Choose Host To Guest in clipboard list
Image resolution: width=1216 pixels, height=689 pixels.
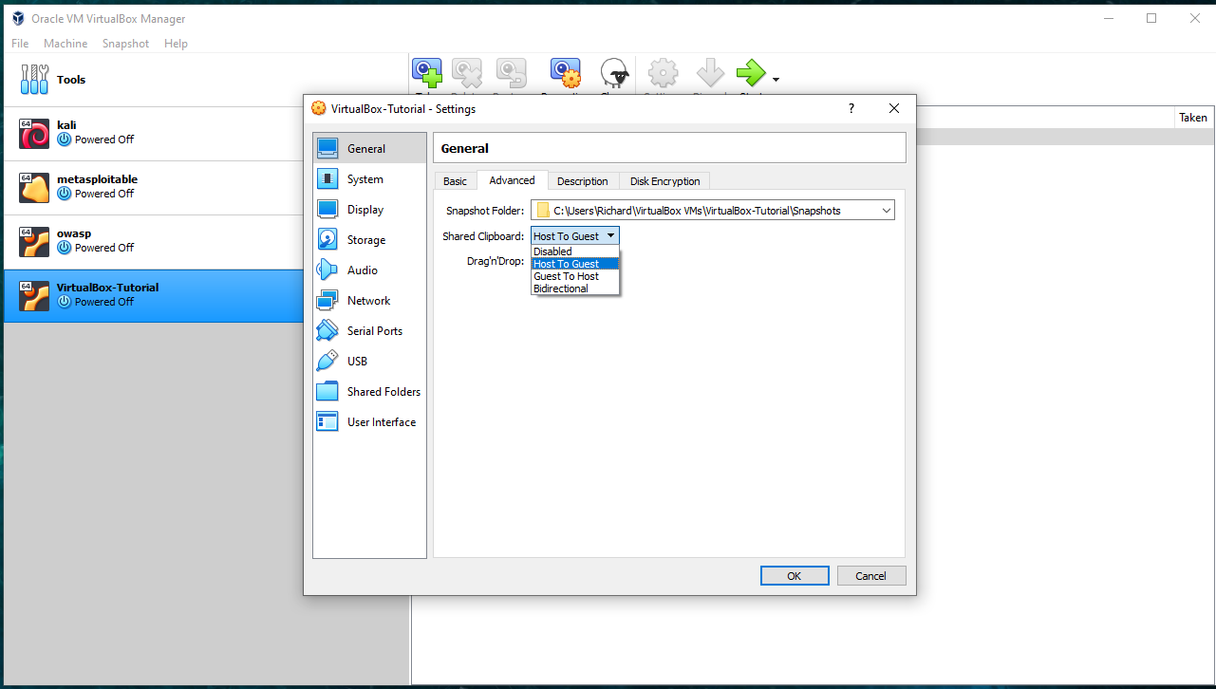click(x=575, y=264)
